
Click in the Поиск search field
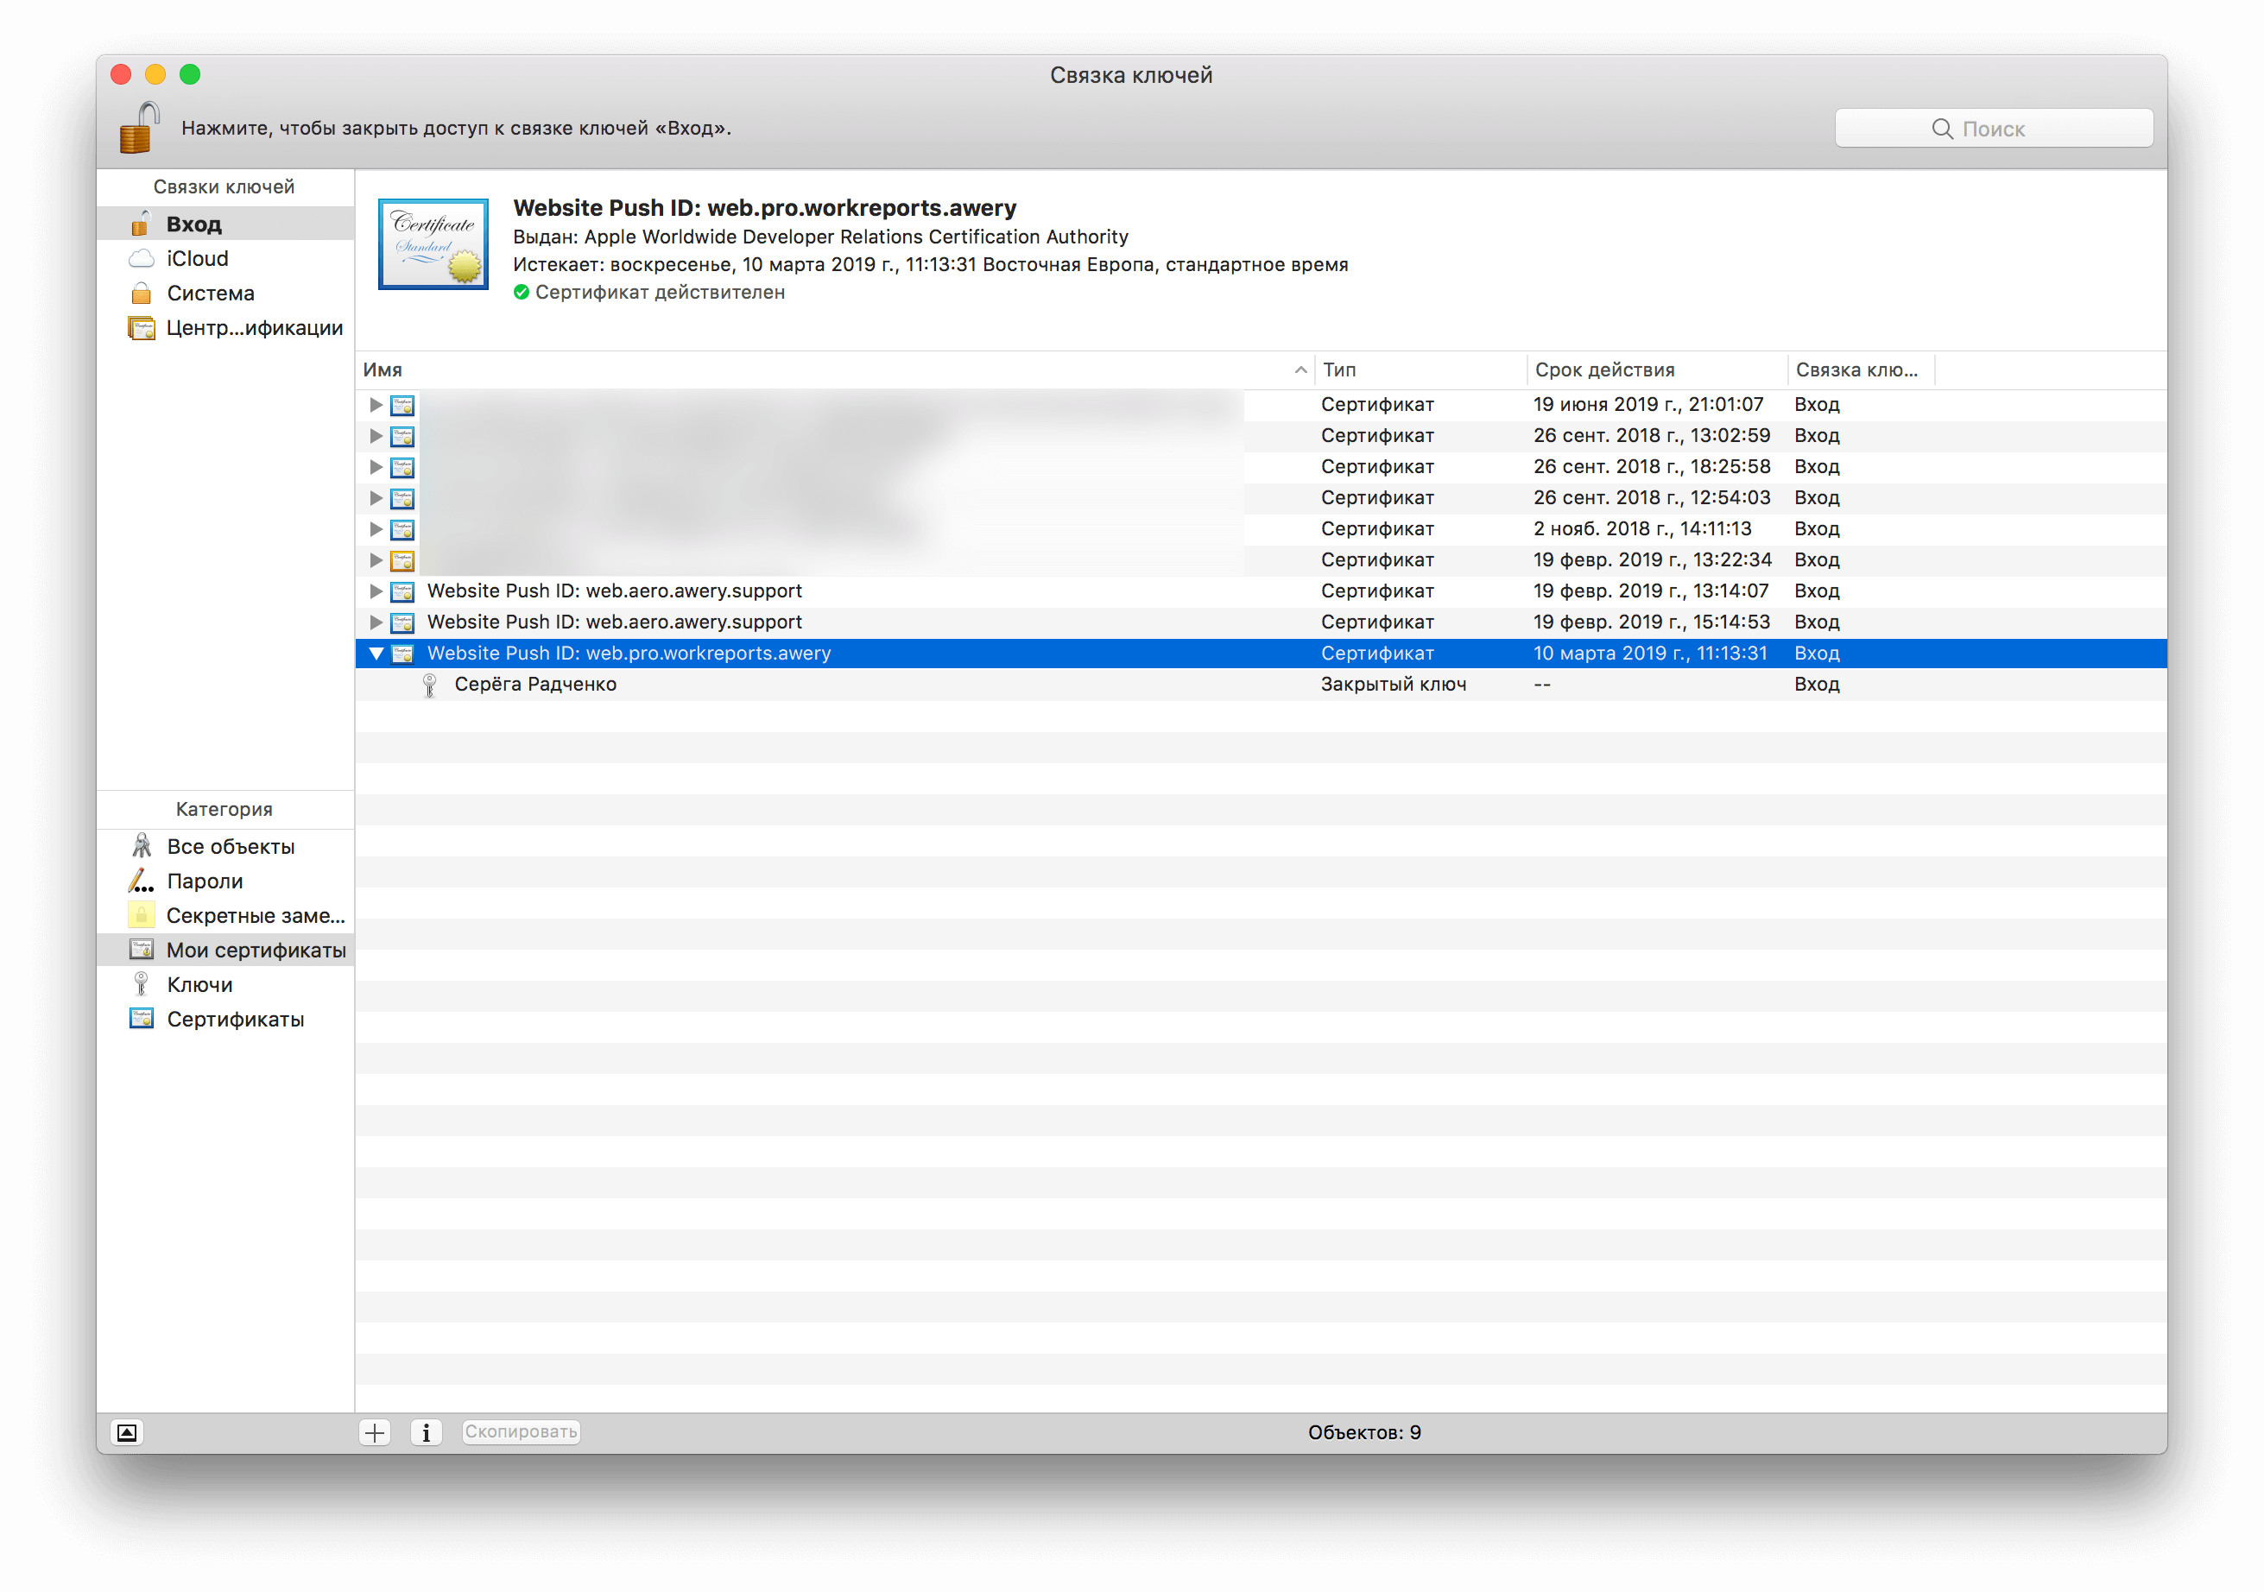[x=1993, y=130]
